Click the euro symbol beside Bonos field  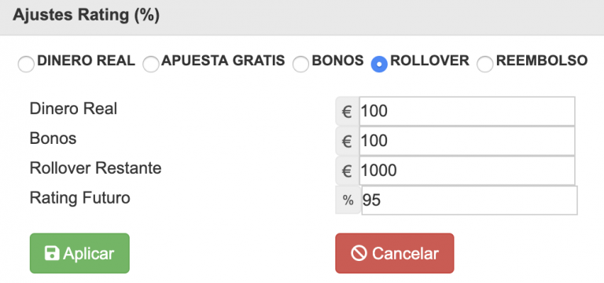tap(347, 141)
